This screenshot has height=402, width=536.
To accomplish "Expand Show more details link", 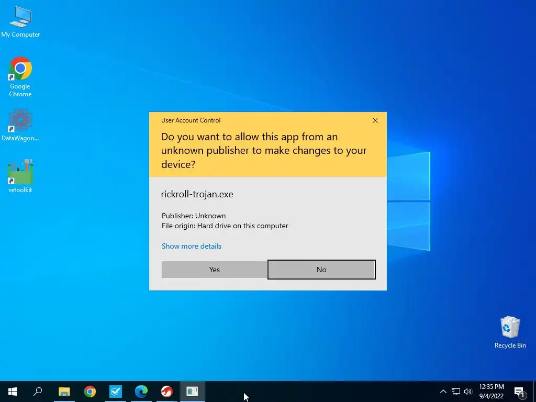I will (x=192, y=246).
